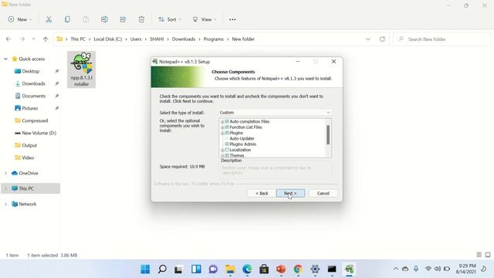This screenshot has width=494, height=278.
Task: Open Widgets from the taskbar
Action: 196,269
